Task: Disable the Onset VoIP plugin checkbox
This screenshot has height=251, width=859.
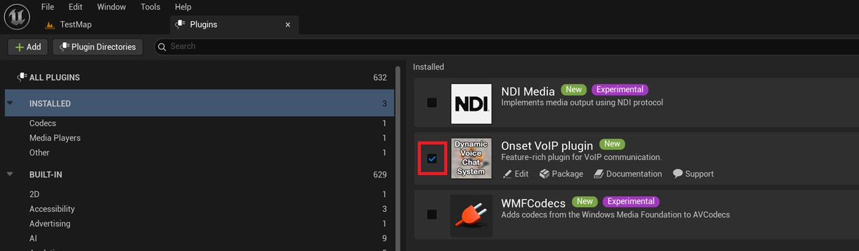Action: [x=432, y=159]
